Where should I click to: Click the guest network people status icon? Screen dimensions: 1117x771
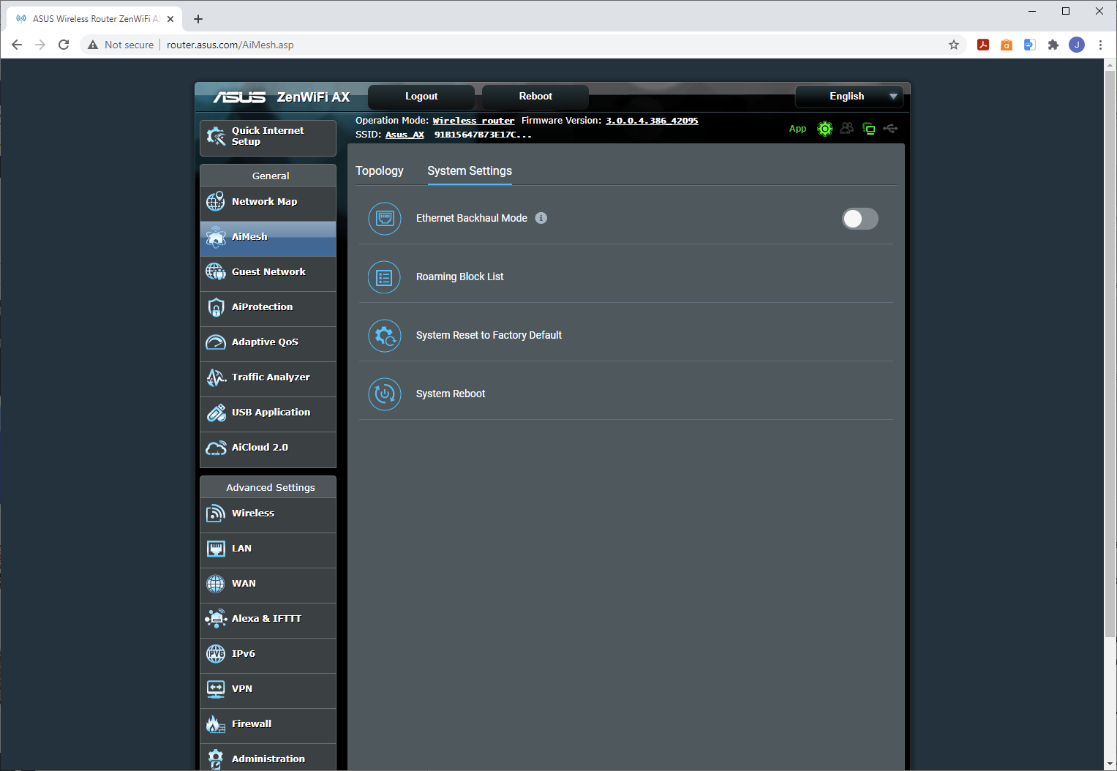point(847,128)
